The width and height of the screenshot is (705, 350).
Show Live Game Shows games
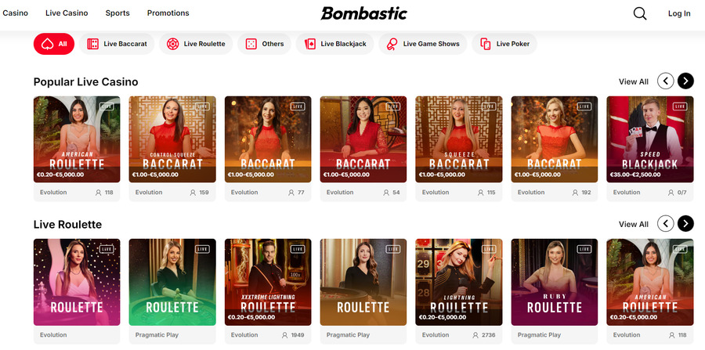423,44
